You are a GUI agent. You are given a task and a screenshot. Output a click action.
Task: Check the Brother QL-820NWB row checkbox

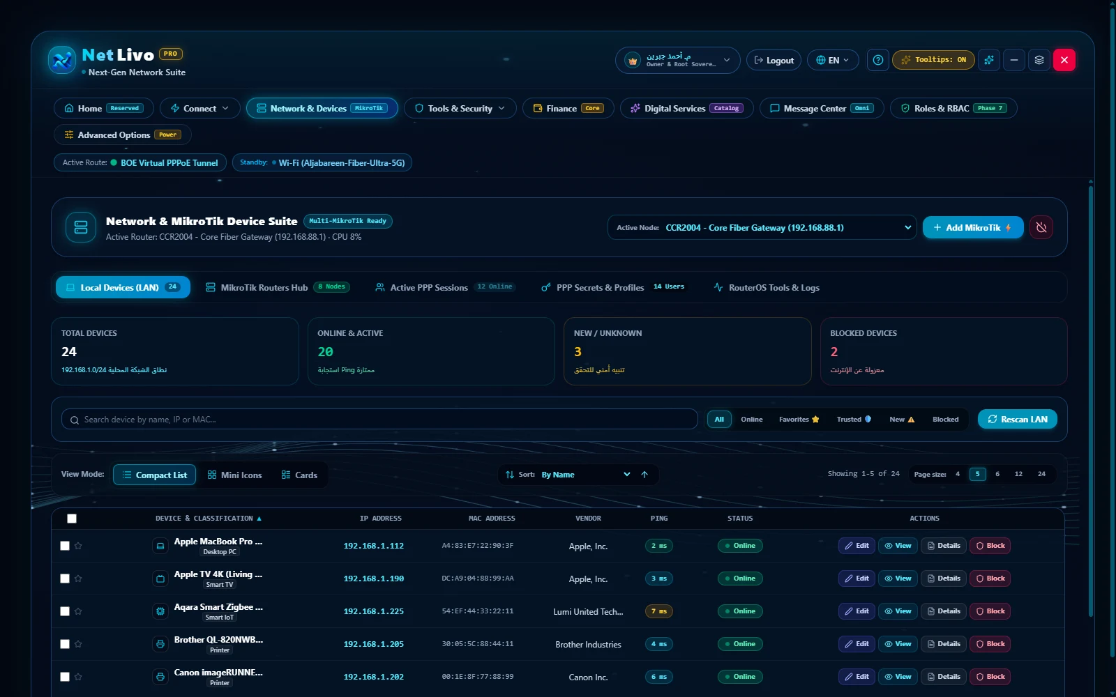tap(65, 644)
